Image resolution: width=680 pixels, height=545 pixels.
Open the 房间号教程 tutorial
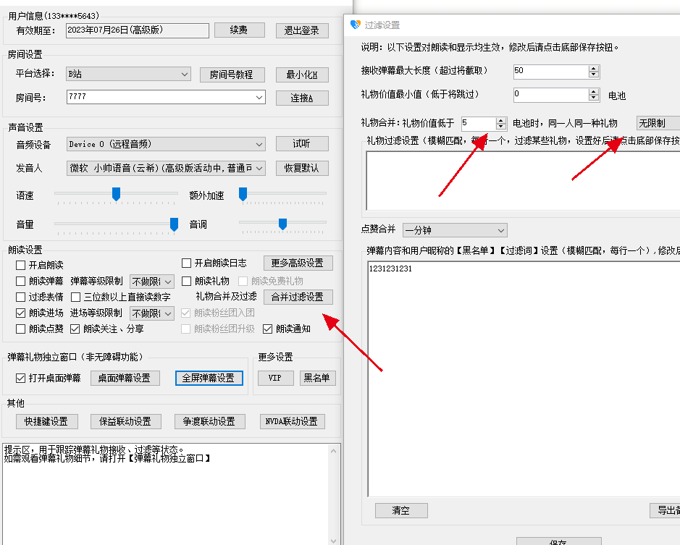point(232,75)
